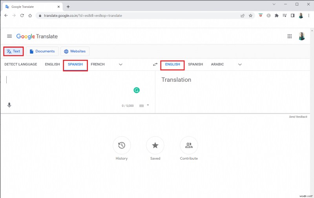Select the Google Translate browser tab
The image size is (314, 198).
click(x=33, y=7)
